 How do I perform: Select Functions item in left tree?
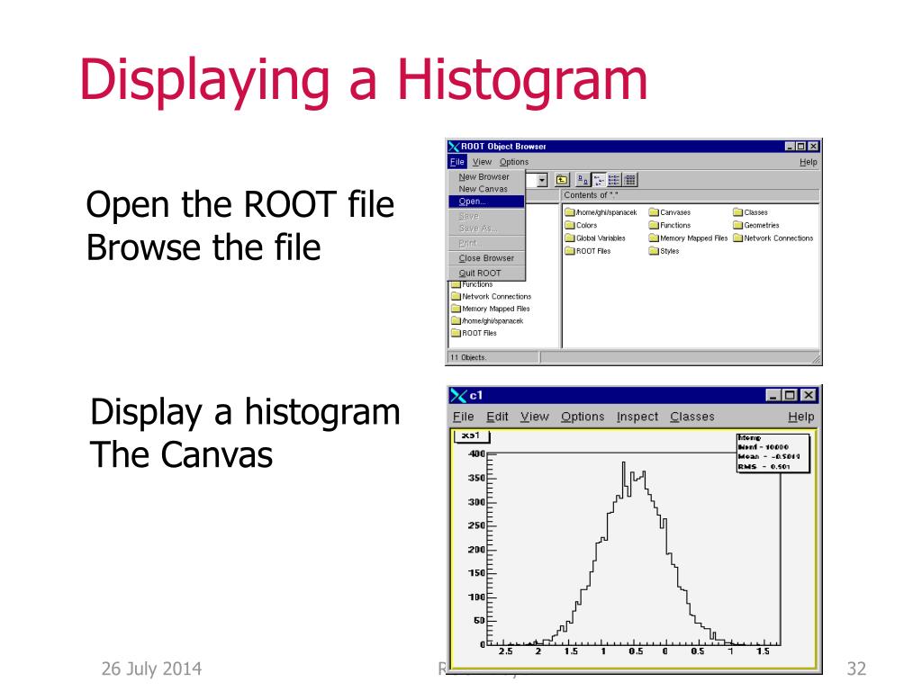pyautogui.click(x=472, y=284)
